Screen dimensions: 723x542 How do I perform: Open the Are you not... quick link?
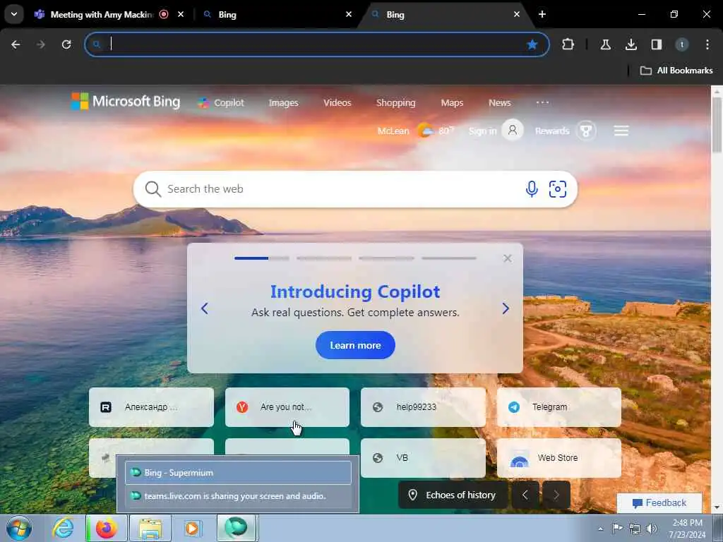[287, 407]
